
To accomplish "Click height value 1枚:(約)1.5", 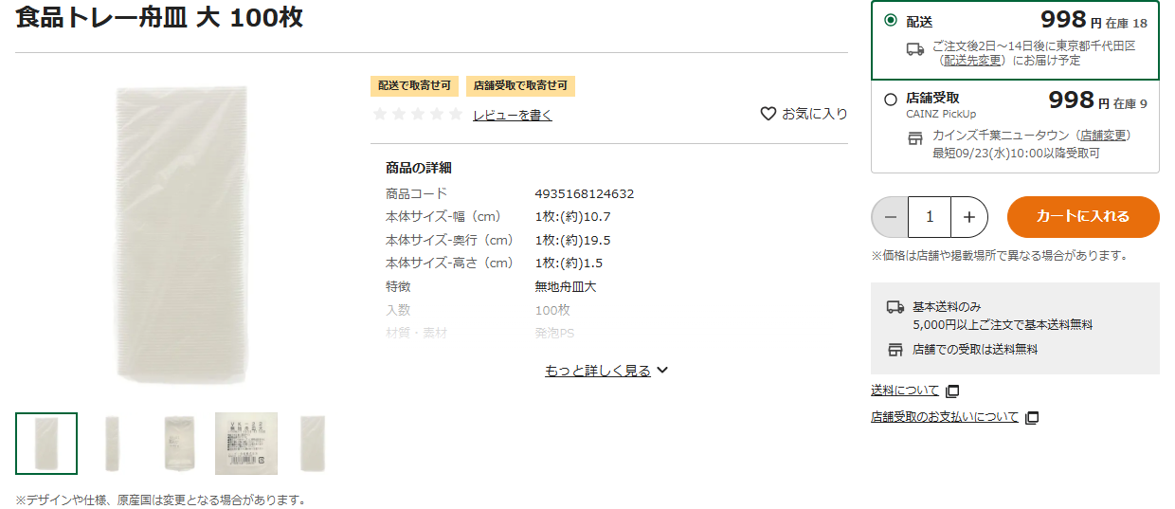I will point(569,263).
